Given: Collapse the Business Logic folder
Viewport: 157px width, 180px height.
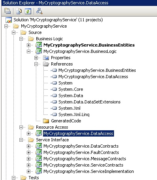Looking at the screenshot, I should (x=21, y=39).
